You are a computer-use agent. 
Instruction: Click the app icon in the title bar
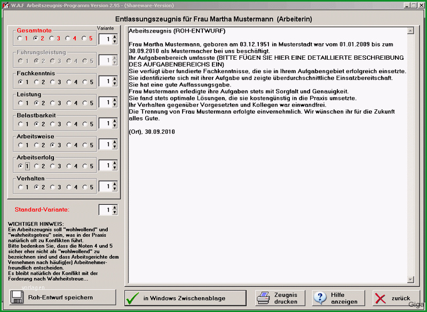(6, 5)
